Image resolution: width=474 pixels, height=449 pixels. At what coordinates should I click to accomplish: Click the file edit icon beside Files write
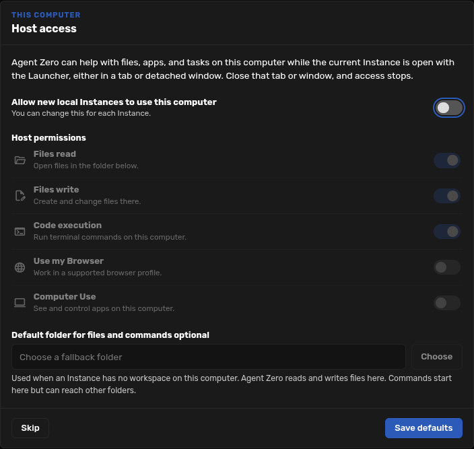coord(20,196)
